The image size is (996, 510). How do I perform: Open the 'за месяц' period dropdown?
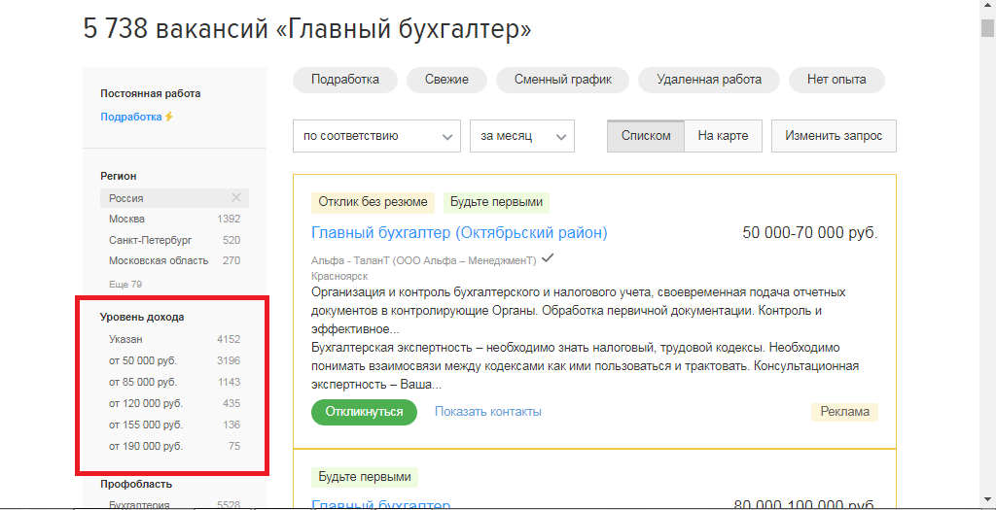(521, 136)
